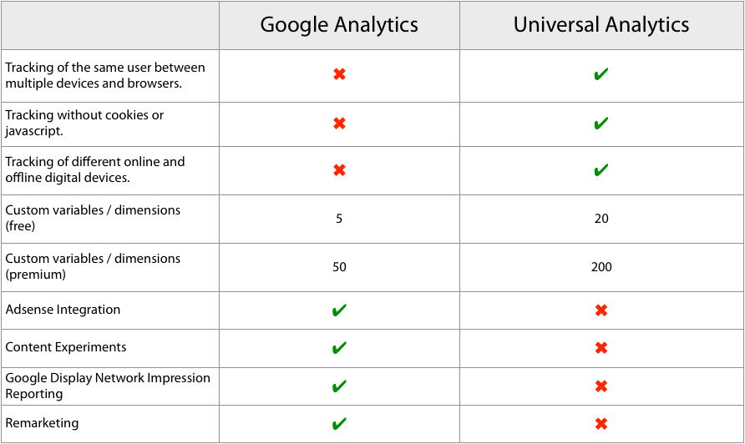745x444 pixels.
Task: Click the Universal Analytics checkmark for tracking without cookies
Action: point(601,124)
